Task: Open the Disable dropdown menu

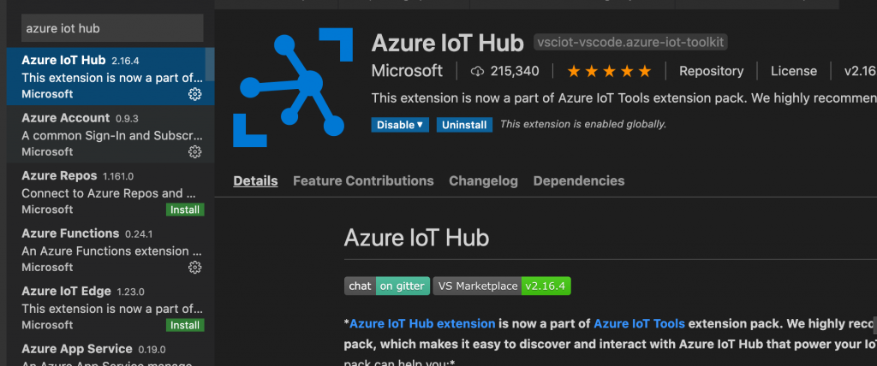Action: click(x=400, y=125)
